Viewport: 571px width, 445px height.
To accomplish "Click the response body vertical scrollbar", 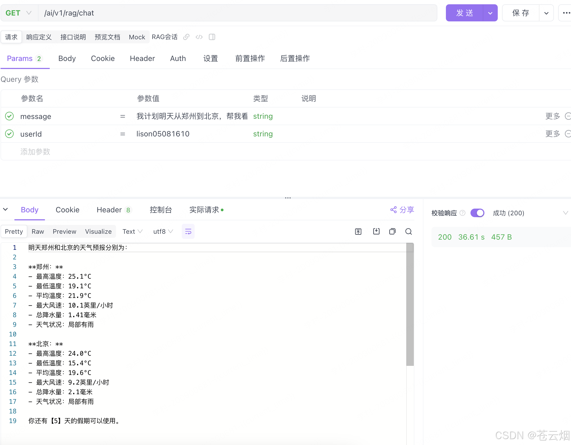I will [x=410, y=304].
